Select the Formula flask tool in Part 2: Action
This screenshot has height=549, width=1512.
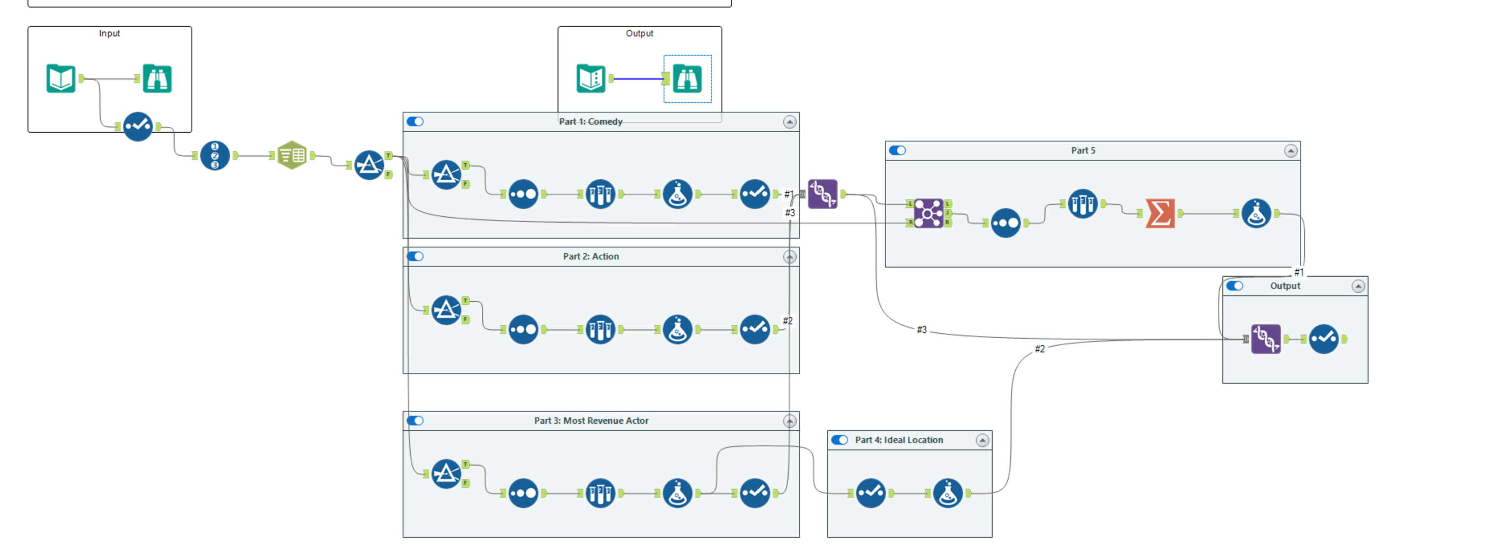(x=678, y=329)
